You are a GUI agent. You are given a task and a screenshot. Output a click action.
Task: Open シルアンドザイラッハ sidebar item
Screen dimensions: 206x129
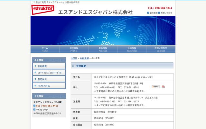pos(49,73)
